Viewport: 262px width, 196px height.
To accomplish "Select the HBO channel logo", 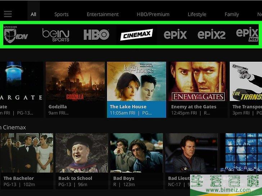I will pos(96,35).
